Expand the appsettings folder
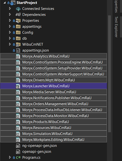 10,26
